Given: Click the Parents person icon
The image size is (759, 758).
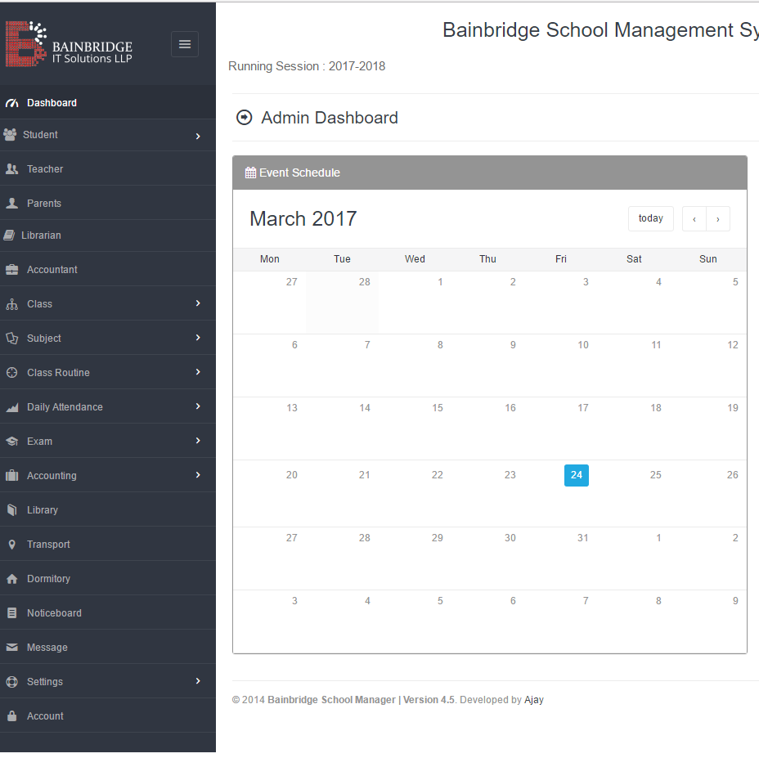Looking at the screenshot, I should [12, 203].
